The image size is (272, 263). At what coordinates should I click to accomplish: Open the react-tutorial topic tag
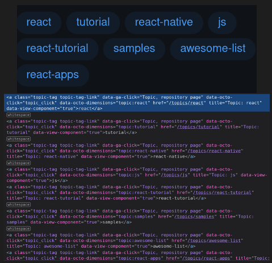(x=57, y=49)
